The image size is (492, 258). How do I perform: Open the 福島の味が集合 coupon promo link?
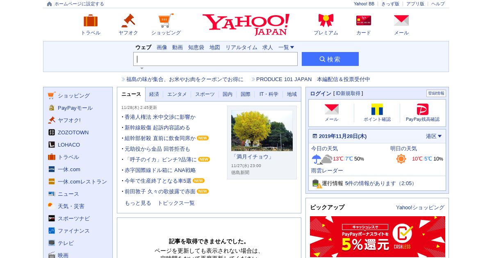point(184,79)
